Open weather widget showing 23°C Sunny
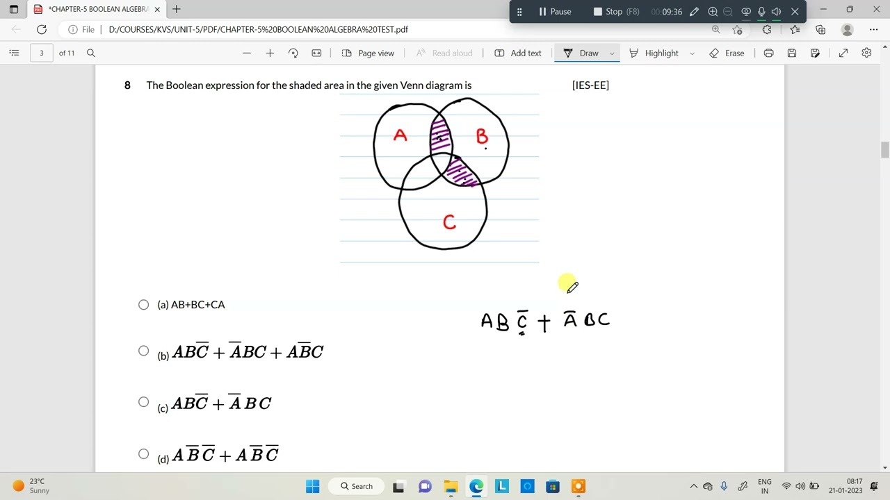The height and width of the screenshot is (500, 890). point(31,486)
